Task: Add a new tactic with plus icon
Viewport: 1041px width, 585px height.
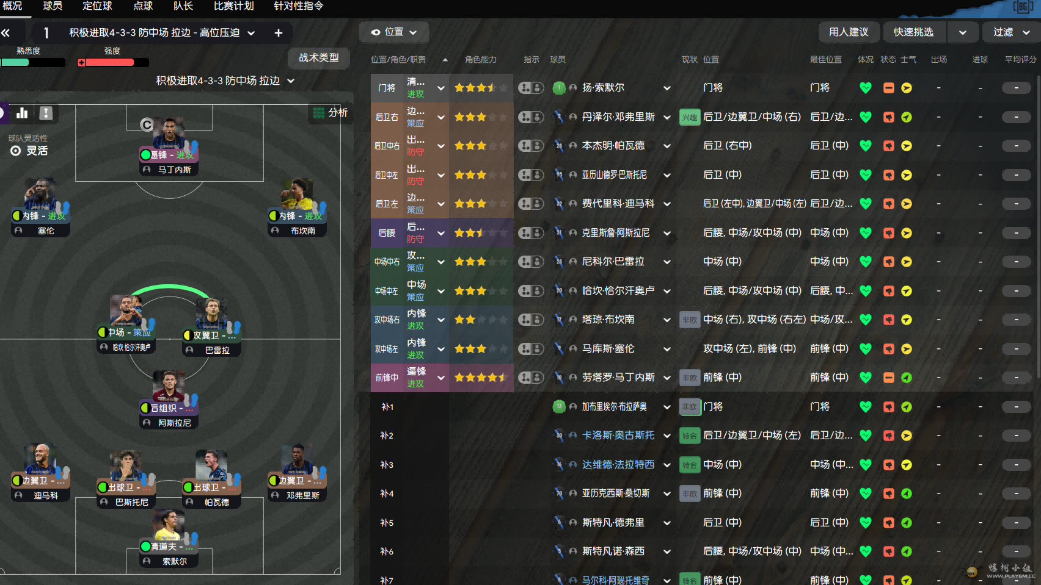Action: point(279,33)
